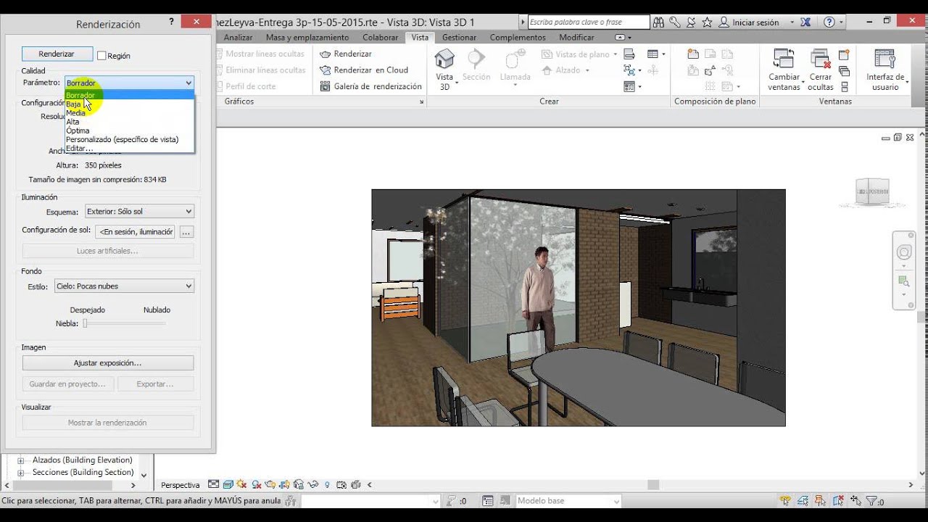Switch to the Gestionar ribbon tab
The image size is (928, 522).
(x=459, y=37)
